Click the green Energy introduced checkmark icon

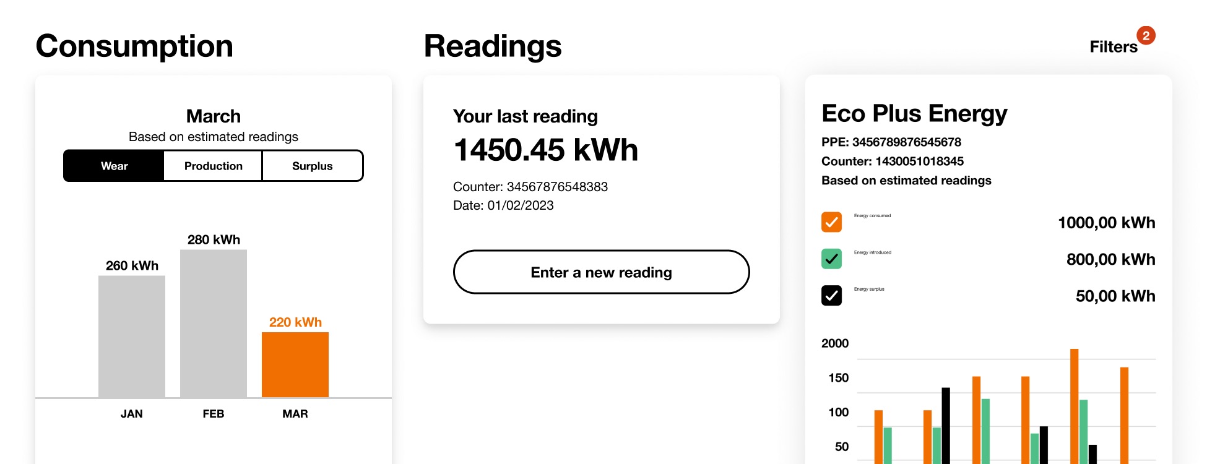(x=832, y=259)
